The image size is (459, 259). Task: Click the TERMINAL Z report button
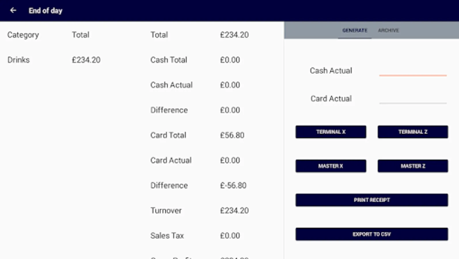click(412, 132)
